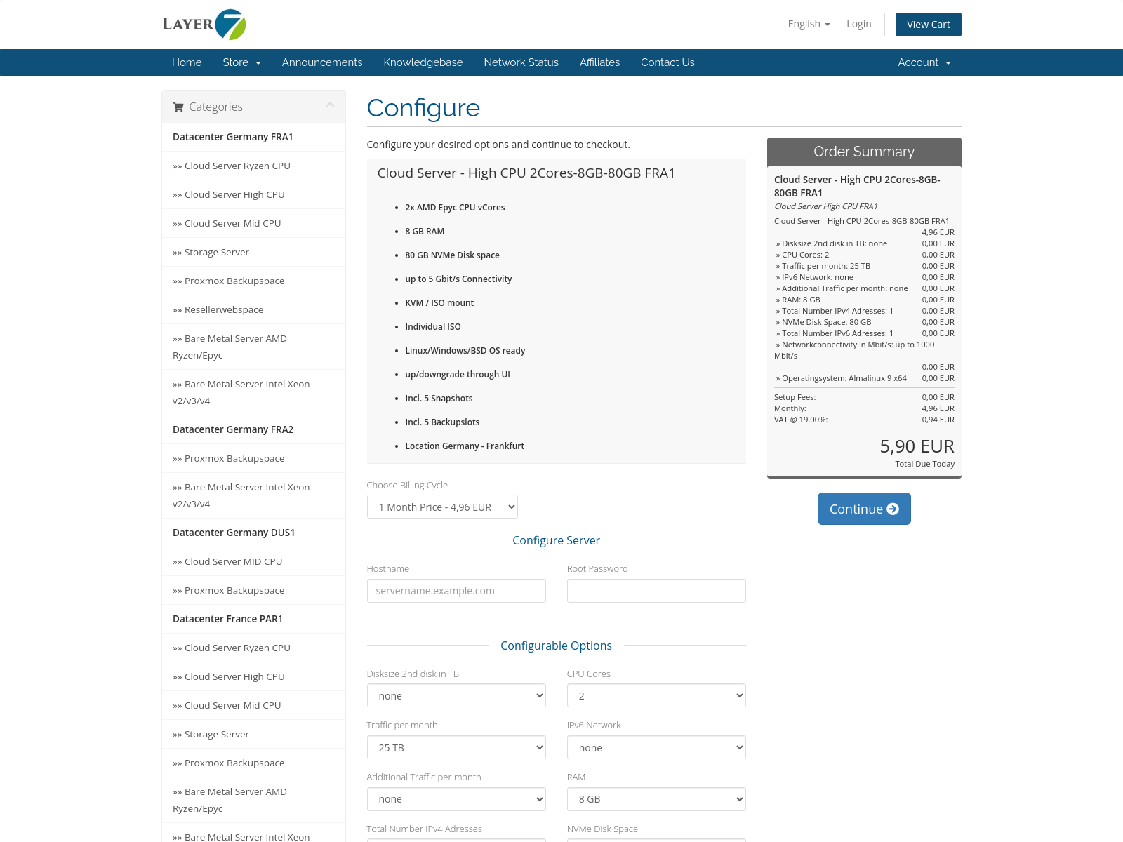Open the IPv6 Network dropdown
Viewport: 1123px width, 842px height.
coord(656,747)
